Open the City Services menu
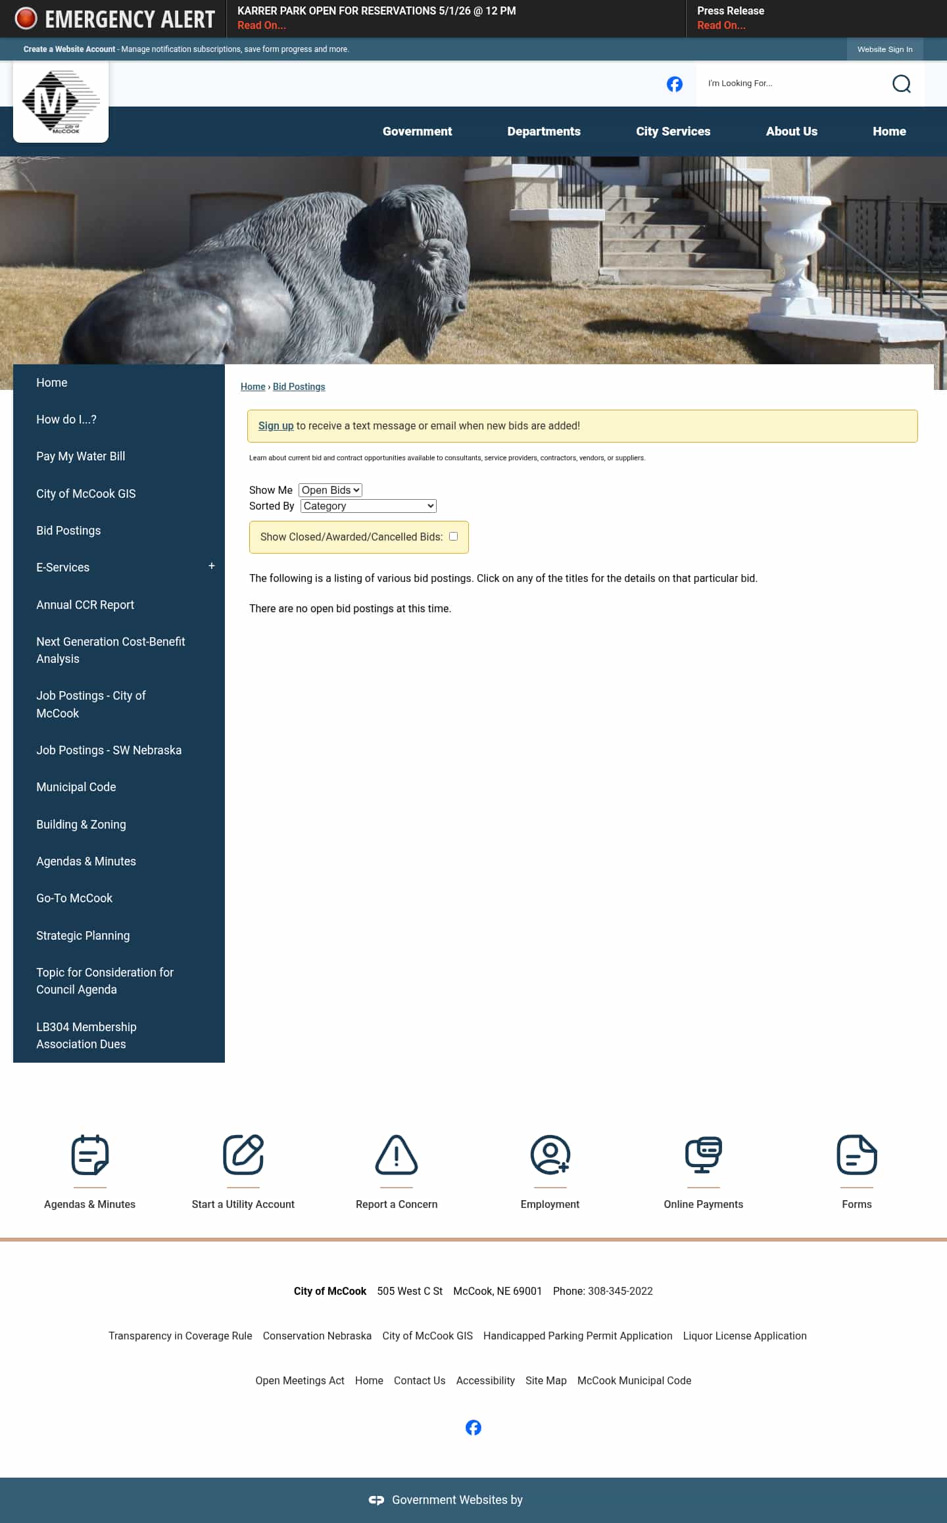The width and height of the screenshot is (947, 1523). click(x=673, y=131)
